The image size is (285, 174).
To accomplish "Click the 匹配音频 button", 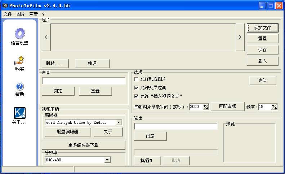I will point(228,106).
